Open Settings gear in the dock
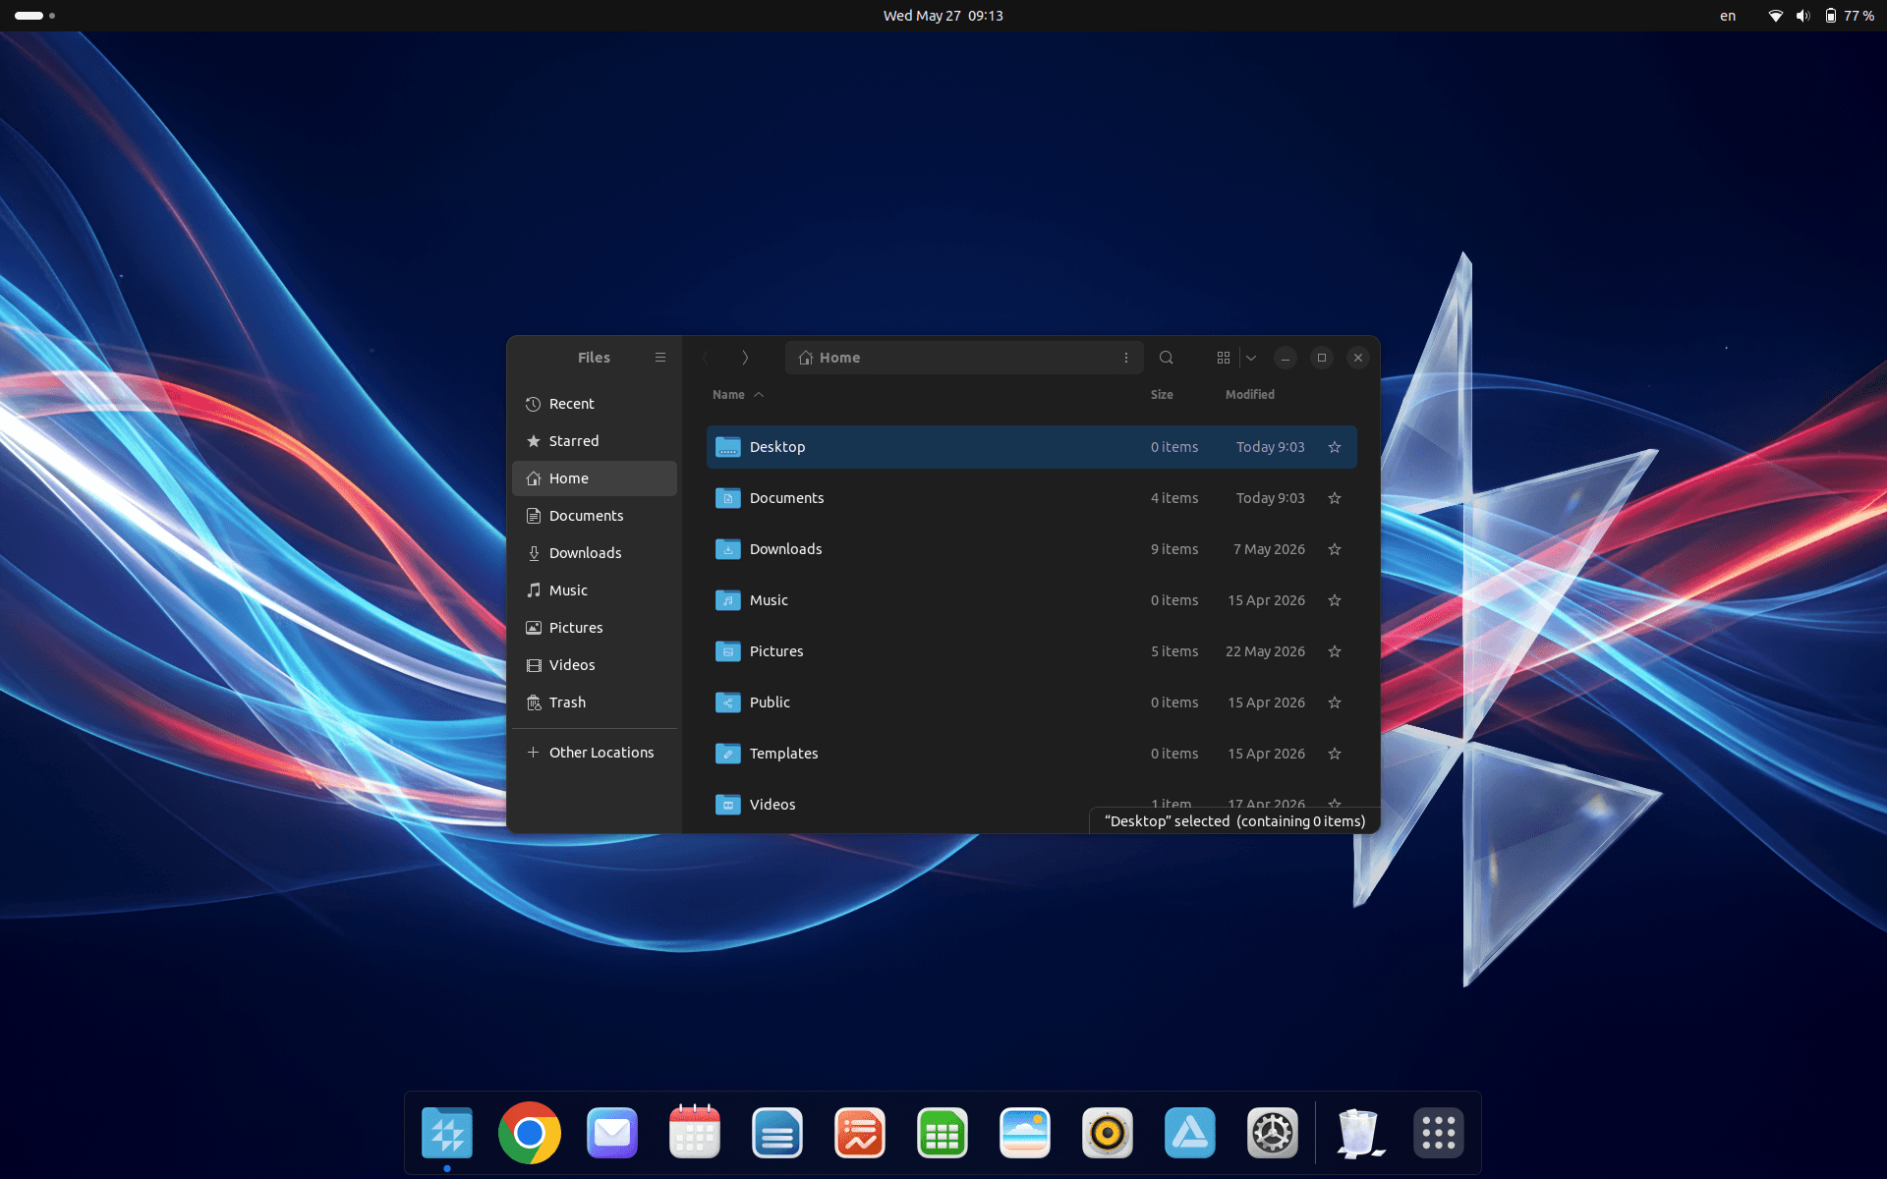Image resolution: width=1887 pixels, height=1179 pixels. pos(1273,1133)
